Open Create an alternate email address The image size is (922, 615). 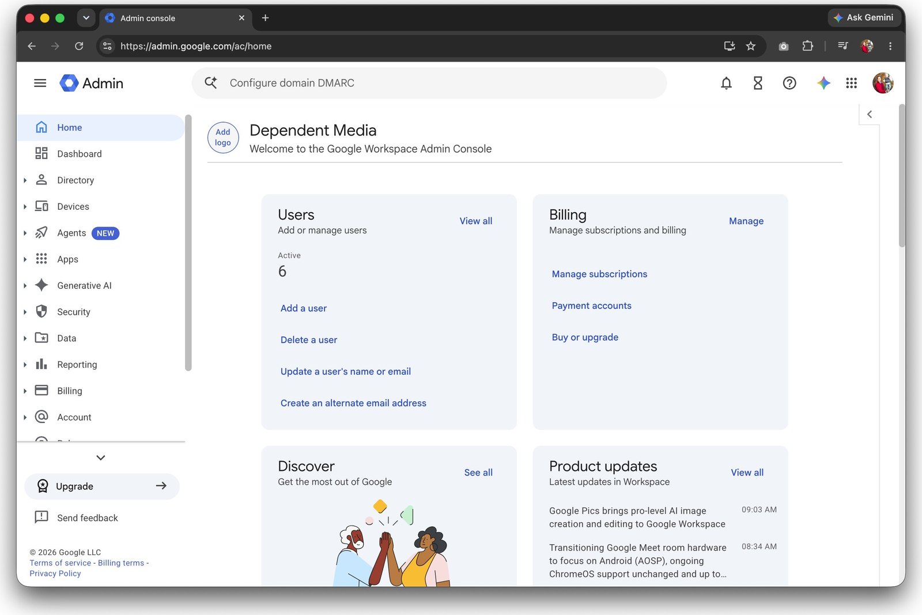point(353,403)
